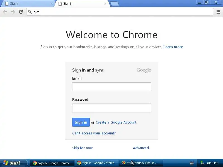
Task: Click the address bar containing qvc
Action: pos(120,12)
